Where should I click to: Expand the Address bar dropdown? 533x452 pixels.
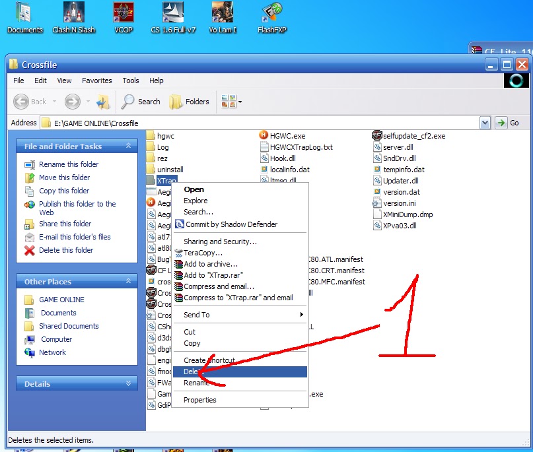coord(485,123)
